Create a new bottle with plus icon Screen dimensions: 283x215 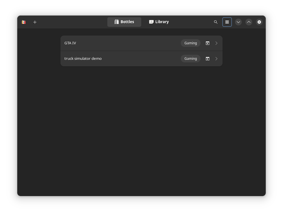pyautogui.click(x=35, y=22)
